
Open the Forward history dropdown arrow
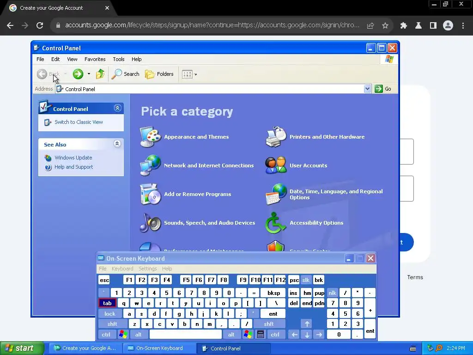(89, 74)
